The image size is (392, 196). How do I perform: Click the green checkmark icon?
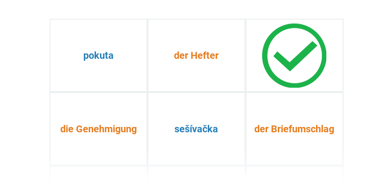294,55
